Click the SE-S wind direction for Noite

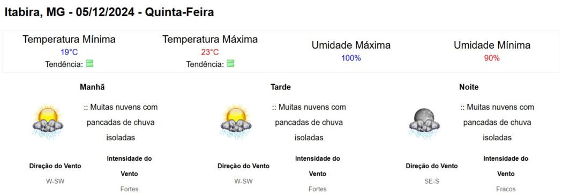coord(431,182)
